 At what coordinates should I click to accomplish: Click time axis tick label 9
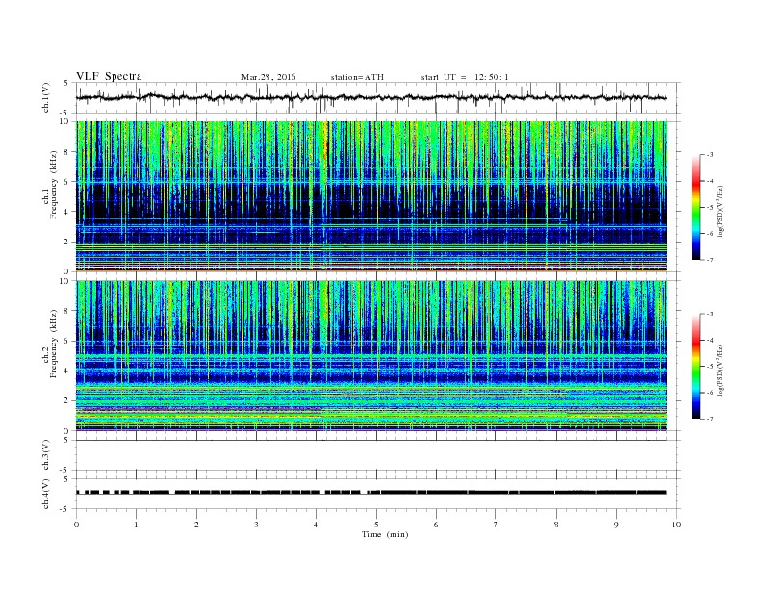click(616, 525)
